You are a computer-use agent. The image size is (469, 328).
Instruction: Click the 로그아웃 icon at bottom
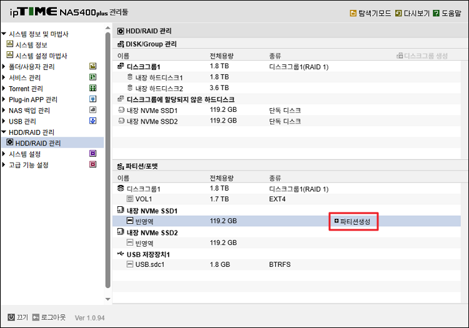(x=36, y=317)
